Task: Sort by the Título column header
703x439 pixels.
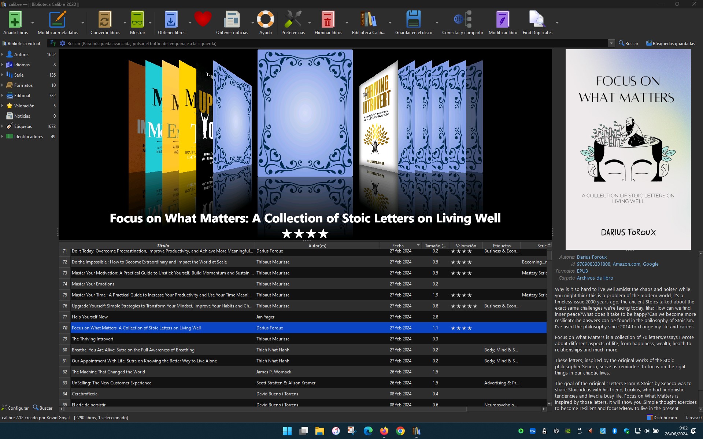Action: [x=163, y=246]
